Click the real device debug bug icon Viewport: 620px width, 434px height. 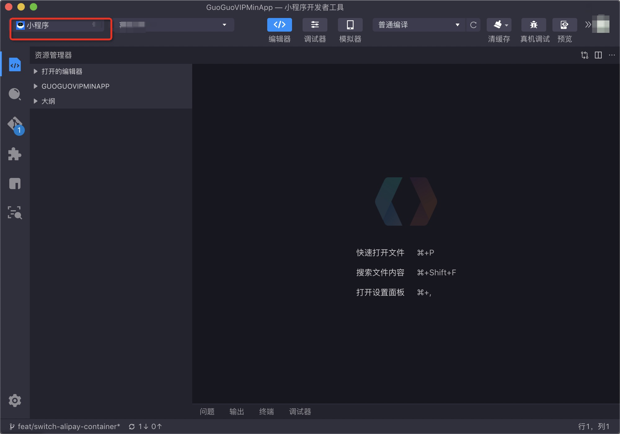[x=534, y=25]
